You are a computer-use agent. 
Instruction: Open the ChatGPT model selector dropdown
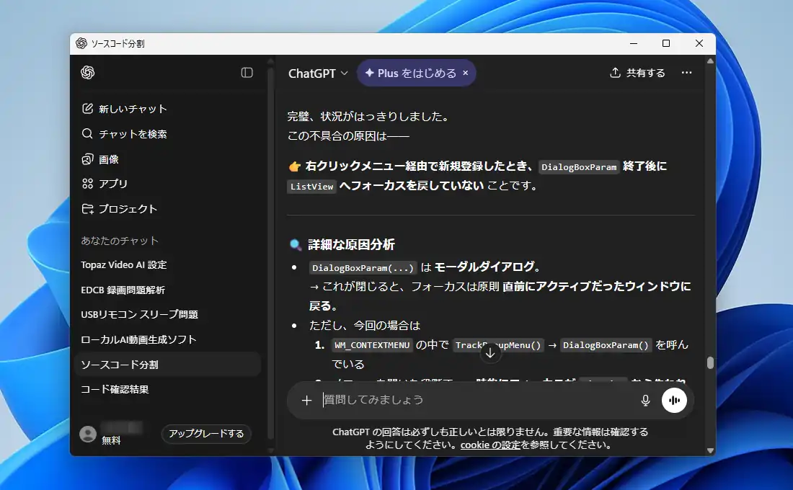click(x=318, y=73)
